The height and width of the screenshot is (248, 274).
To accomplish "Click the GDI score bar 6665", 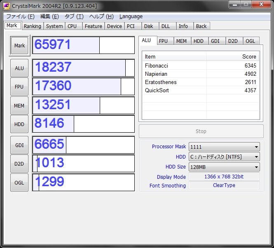I will (84, 145).
